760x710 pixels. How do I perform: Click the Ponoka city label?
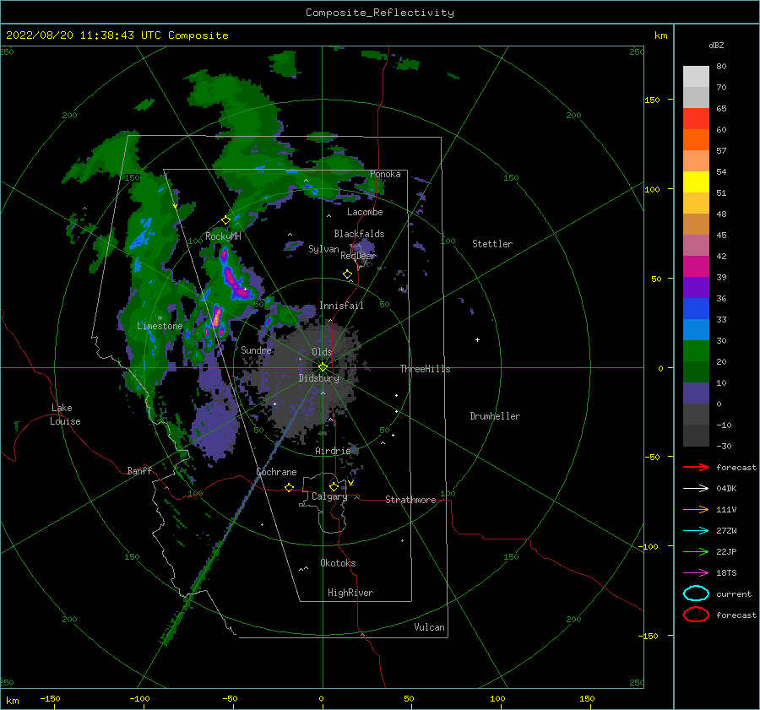(x=385, y=174)
